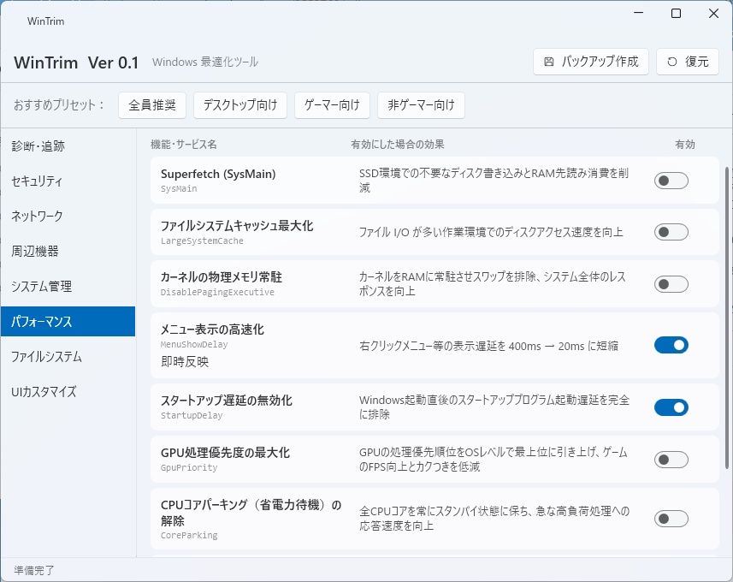Click the おすすめプリセット label
Viewport: 733px width, 582px height.
[x=59, y=104]
